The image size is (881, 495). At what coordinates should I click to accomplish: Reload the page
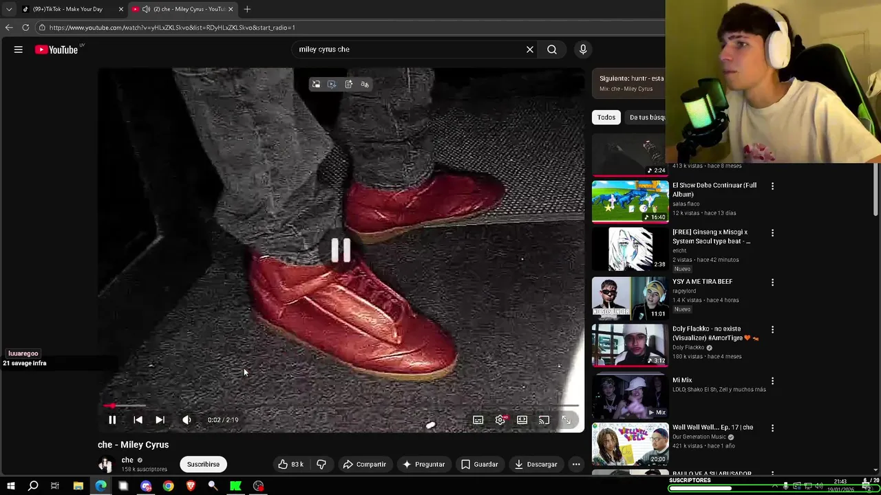tap(25, 27)
